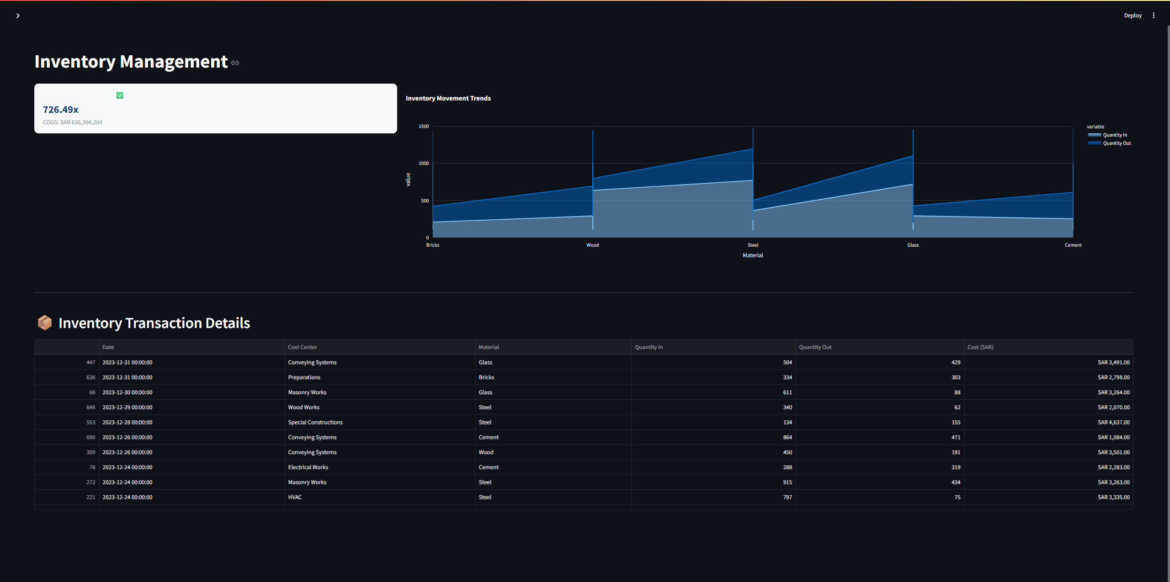Click the Bricks axis label
This screenshot has height=582, width=1170.
[x=432, y=245]
